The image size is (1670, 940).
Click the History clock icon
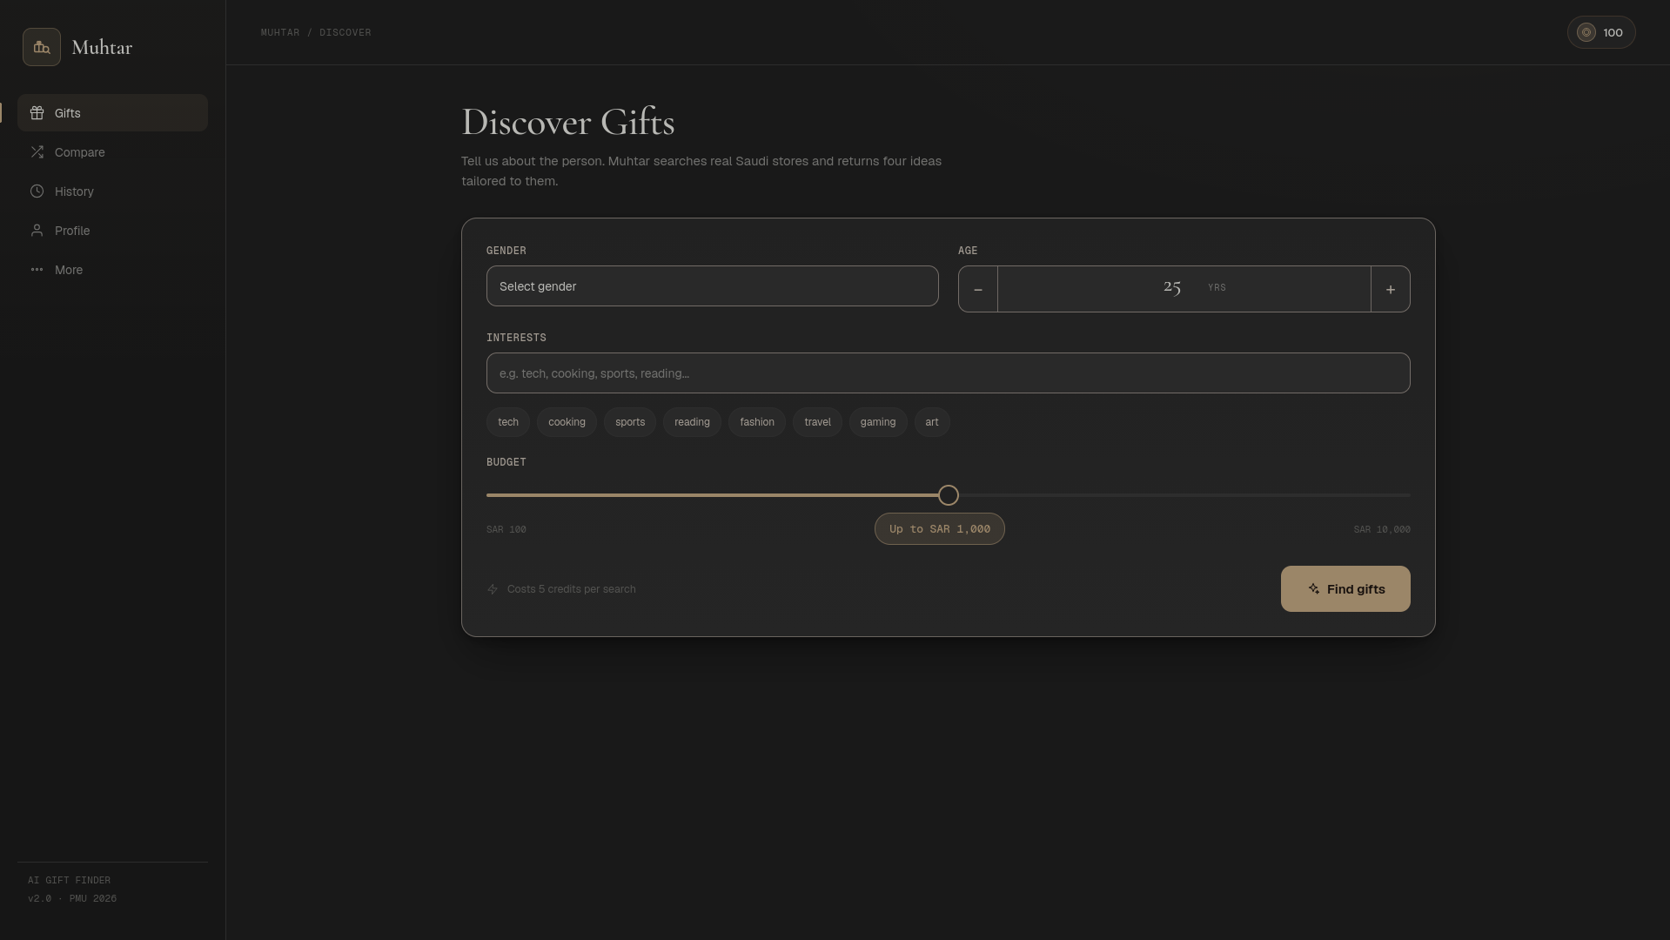[37, 191]
